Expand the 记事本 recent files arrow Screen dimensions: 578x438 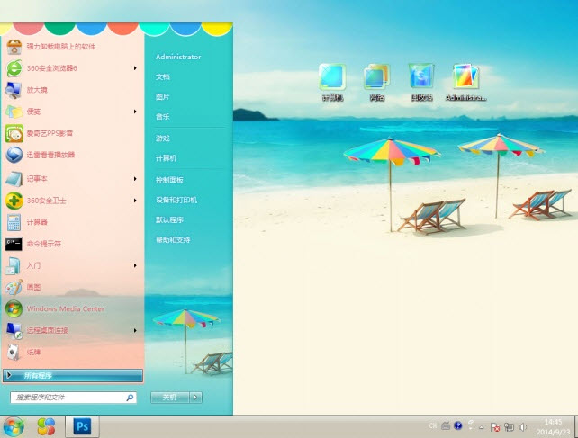point(135,178)
